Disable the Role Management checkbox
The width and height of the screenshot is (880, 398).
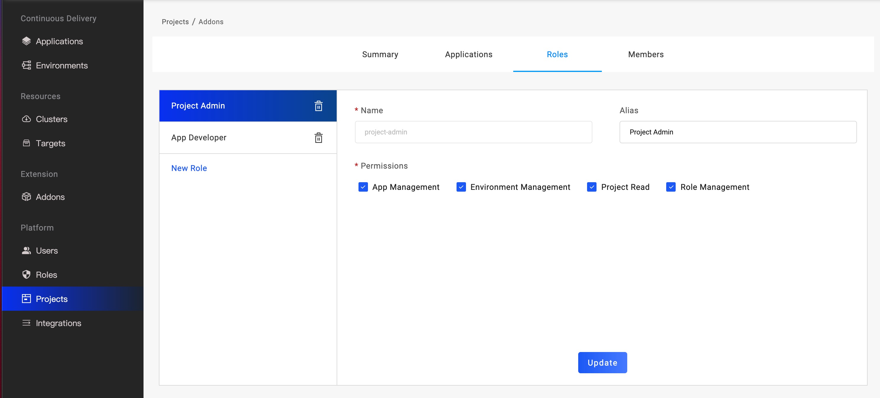[671, 187]
